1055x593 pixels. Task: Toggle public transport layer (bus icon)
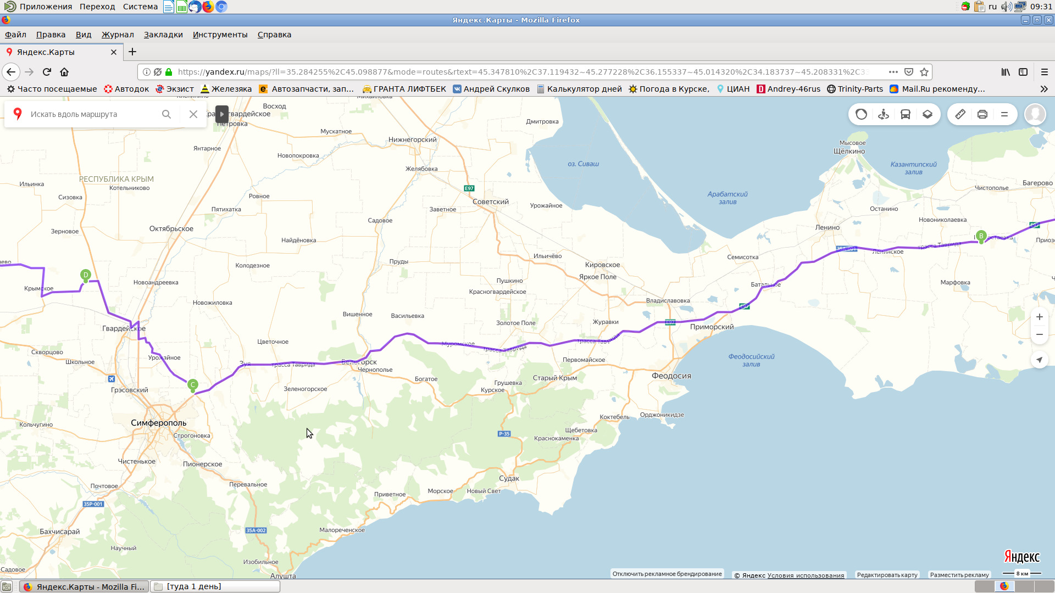906,114
